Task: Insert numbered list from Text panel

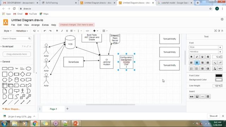Action: (191, 68)
